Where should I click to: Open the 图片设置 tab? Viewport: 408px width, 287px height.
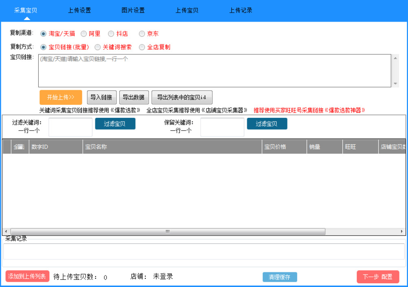coord(133,11)
